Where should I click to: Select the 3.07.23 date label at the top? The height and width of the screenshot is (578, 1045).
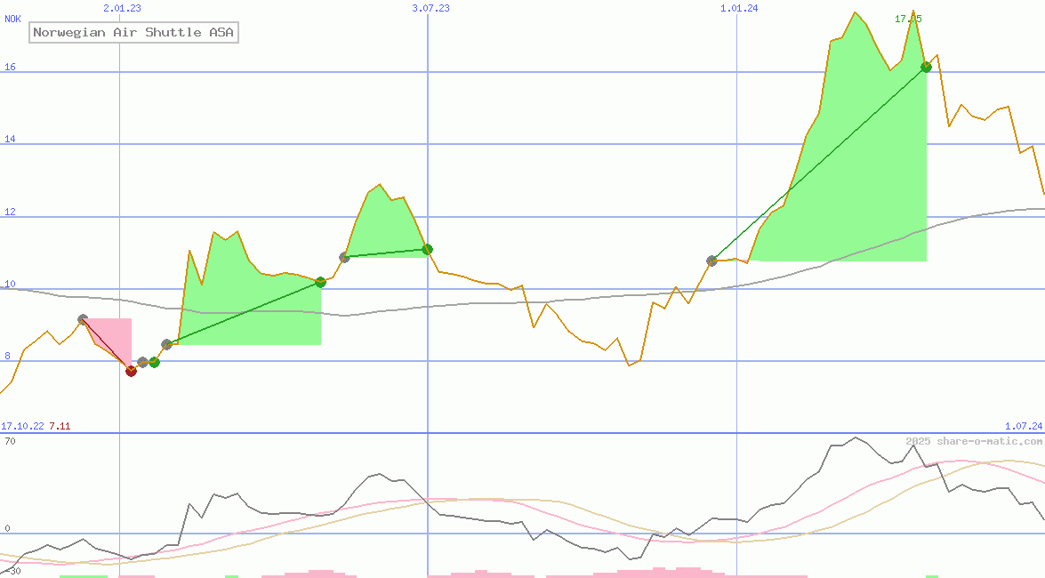pos(430,8)
